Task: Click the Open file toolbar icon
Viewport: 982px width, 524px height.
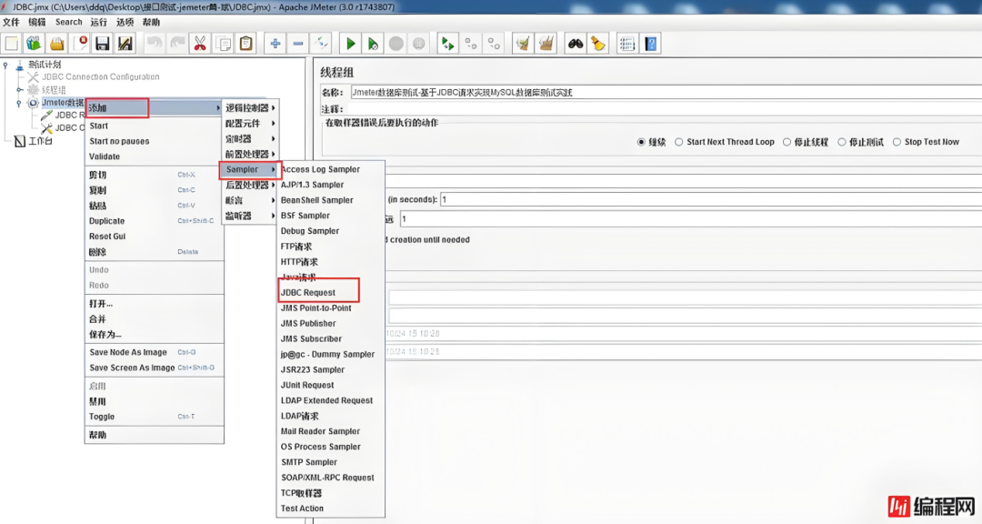Action: [57, 44]
